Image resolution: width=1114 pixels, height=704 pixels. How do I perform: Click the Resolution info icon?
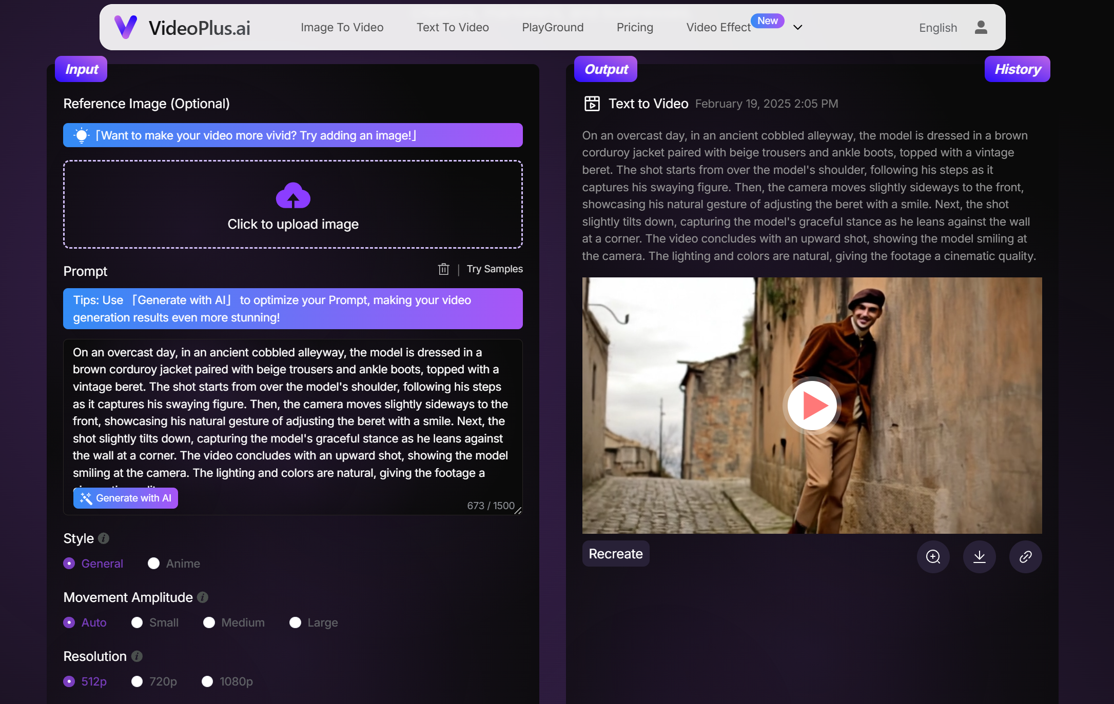(x=136, y=656)
